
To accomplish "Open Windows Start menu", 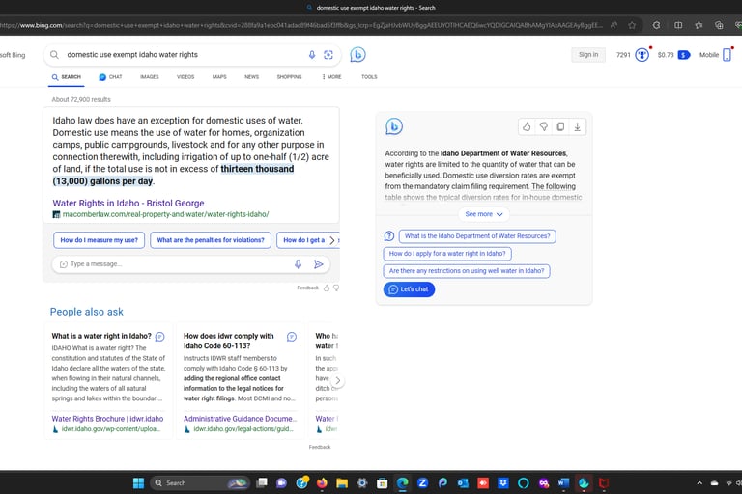I will [x=138, y=482].
